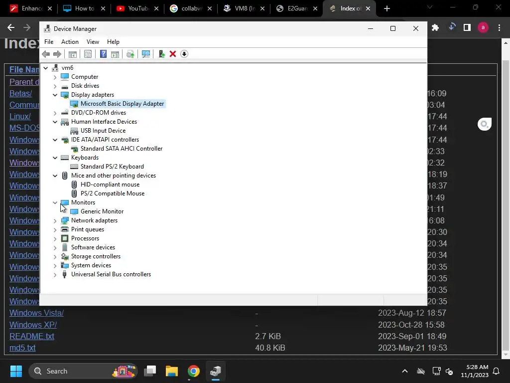Switch to the VM8 browser tab
510x383 pixels.
pos(244,8)
